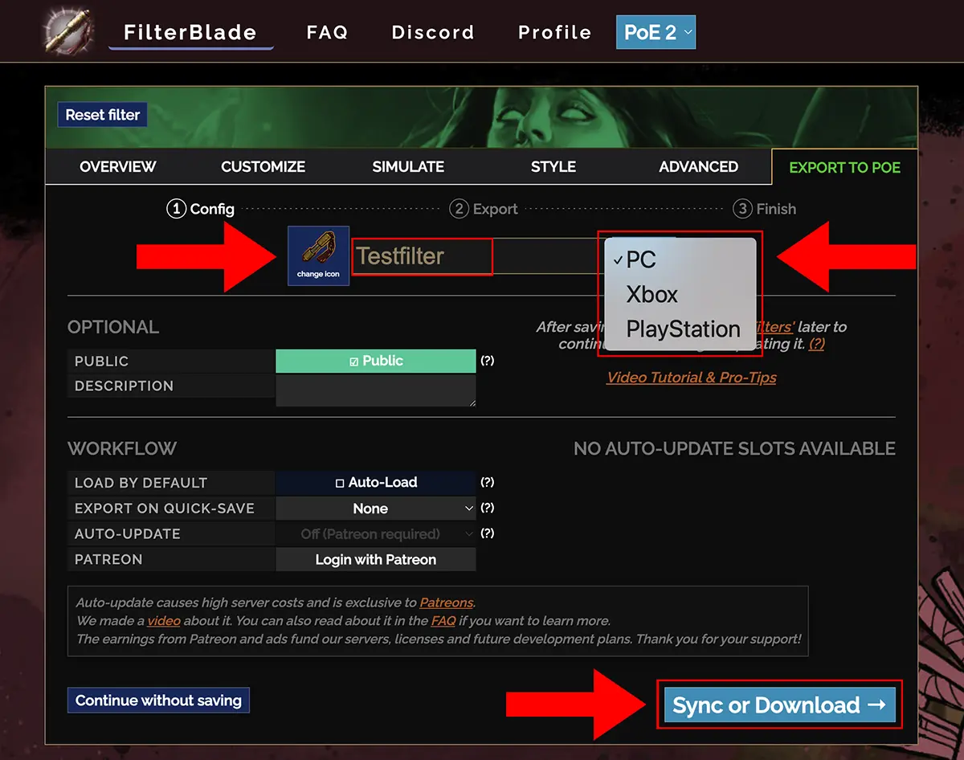Click the (?) icon beside Auto-Load

[x=488, y=482]
